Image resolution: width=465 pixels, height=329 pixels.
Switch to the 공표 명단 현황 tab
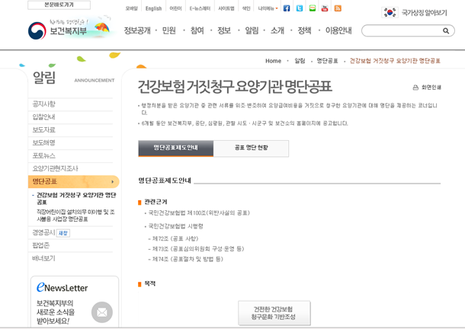tap(251, 148)
